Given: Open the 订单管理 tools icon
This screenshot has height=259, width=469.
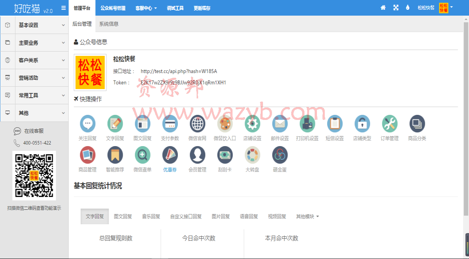Looking at the screenshot, I should click(x=390, y=123).
